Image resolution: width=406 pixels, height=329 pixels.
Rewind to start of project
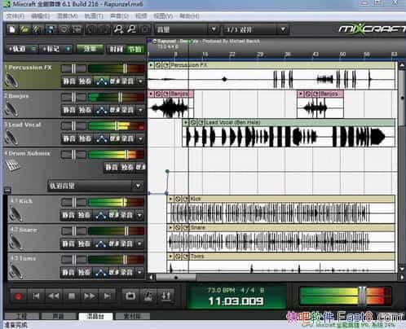tap(36, 296)
